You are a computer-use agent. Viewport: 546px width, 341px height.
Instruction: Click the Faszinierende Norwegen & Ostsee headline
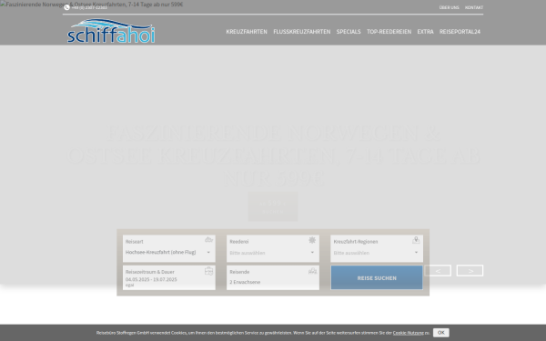[x=274, y=155]
